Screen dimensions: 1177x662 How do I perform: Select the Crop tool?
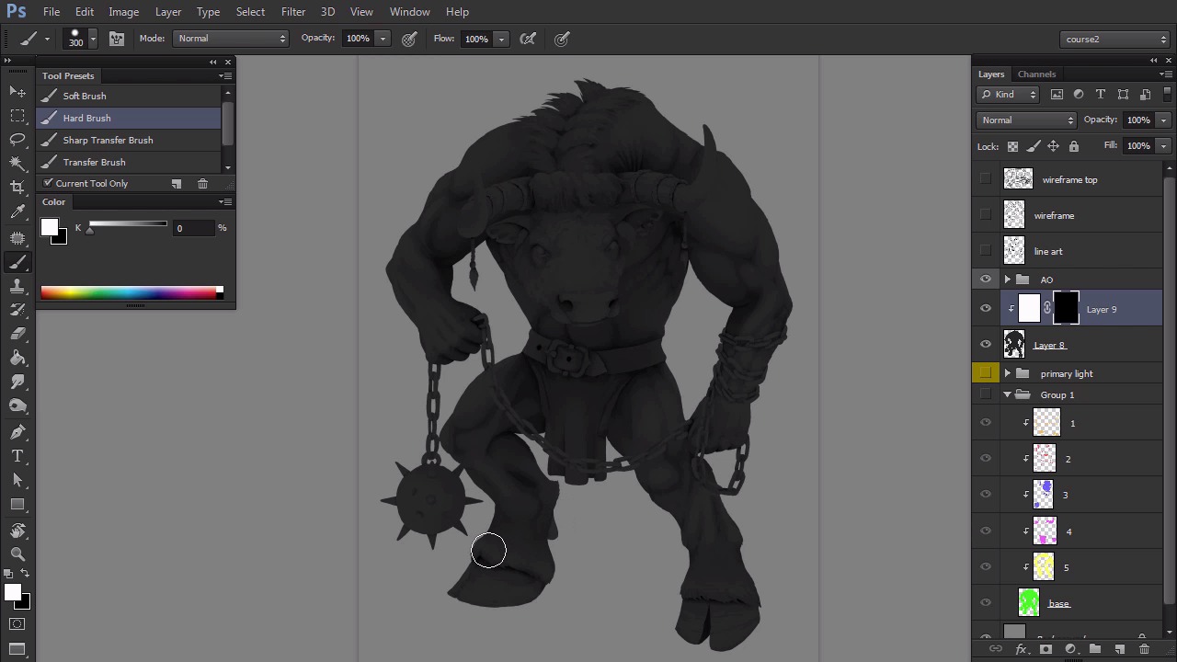(17, 187)
